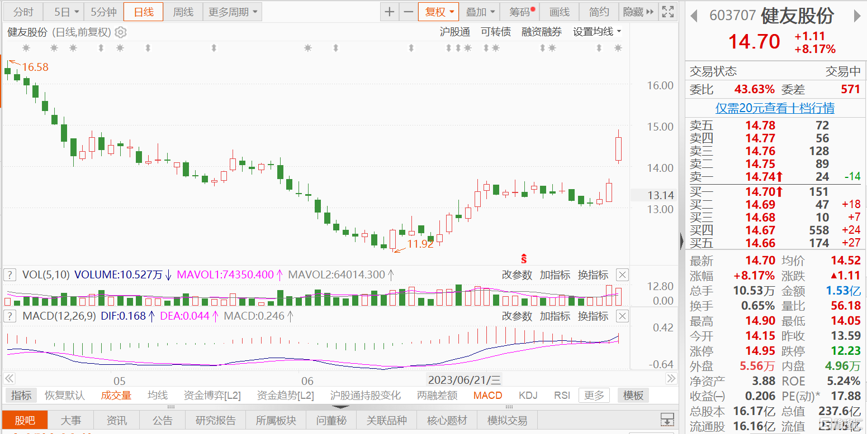Open the 股吧 bottom tab
This screenshot has height=434, width=867.
pos(25,420)
